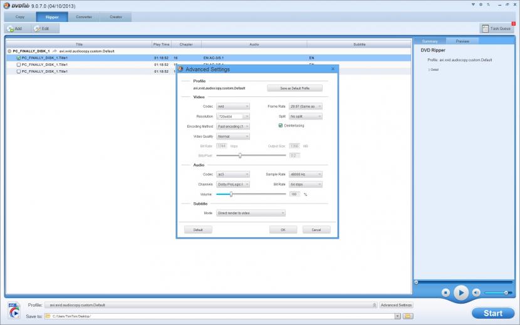520x325 pixels.
Task: Click the Add disc button
Action: click(15, 29)
